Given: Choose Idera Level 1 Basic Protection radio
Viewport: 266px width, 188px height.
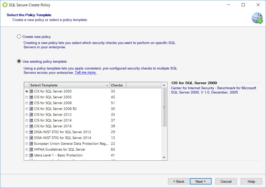Looking at the screenshot, I should (27, 155).
